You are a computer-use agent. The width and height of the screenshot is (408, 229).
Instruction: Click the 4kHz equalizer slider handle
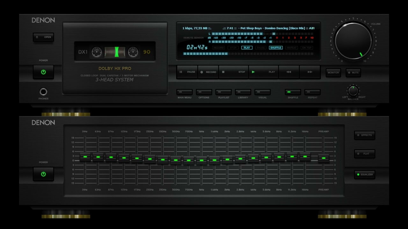coord(253,158)
